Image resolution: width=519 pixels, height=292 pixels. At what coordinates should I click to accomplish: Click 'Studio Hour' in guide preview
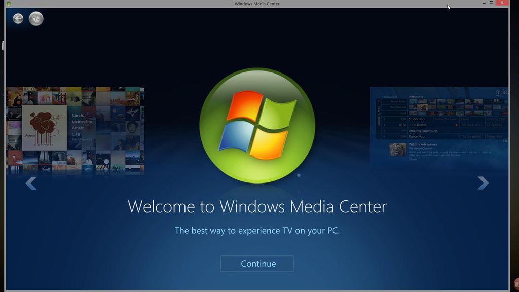click(x=417, y=119)
